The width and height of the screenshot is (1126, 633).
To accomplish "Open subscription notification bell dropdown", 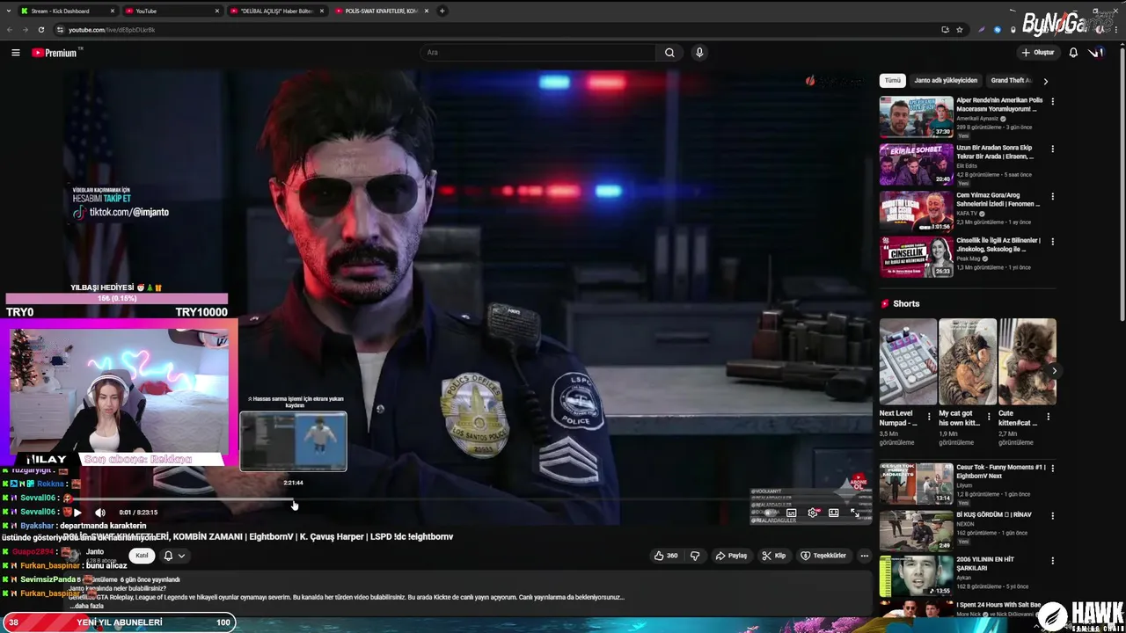I will pos(174,556).
